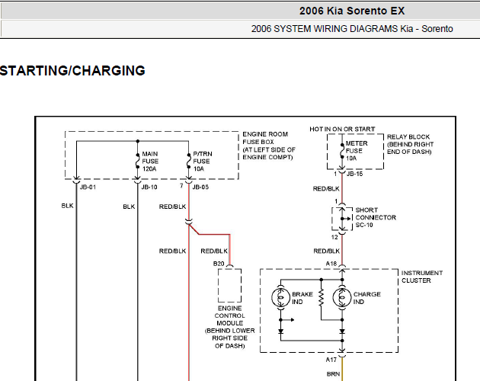
Task: Click the BRN wire color label
Action: coord(334,374)
